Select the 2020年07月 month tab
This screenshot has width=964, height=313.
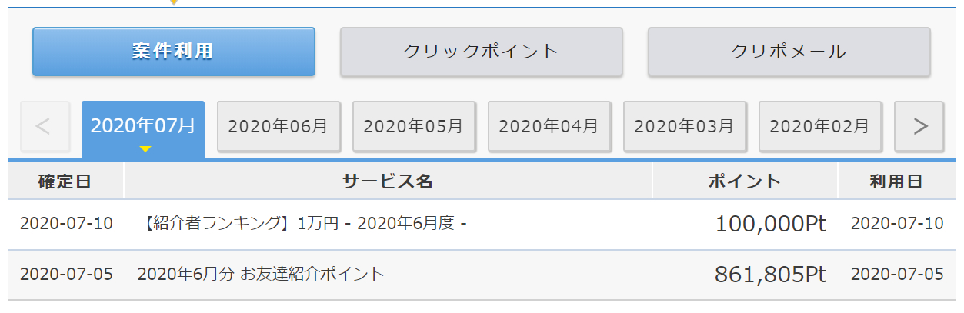coord(143,126)
